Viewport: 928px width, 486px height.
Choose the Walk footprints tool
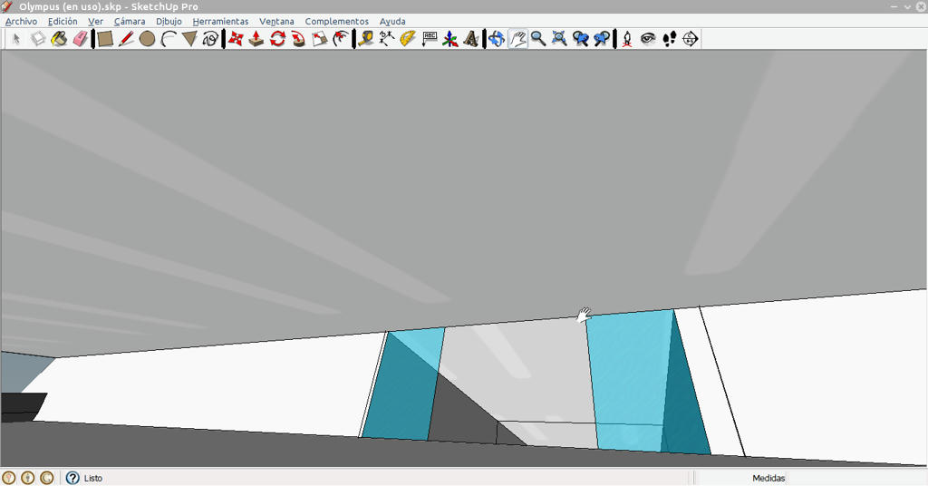[x=669, y=39]
